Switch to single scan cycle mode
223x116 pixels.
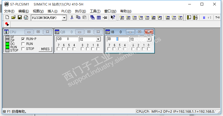(x=189, y=18)
